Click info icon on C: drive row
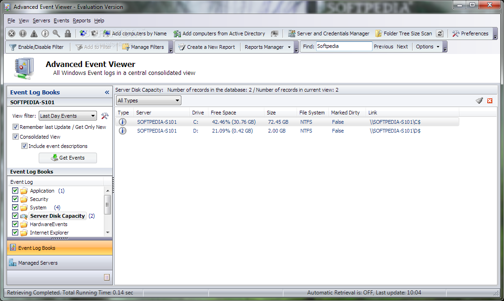The width and height of the screenshot is (504, 301). point(123,122)
